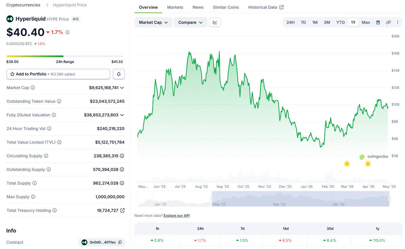Click the 1y performance value 115.0%
This screenshot has height=249, width=405.
pyautogui.click(x=377, y=240)
